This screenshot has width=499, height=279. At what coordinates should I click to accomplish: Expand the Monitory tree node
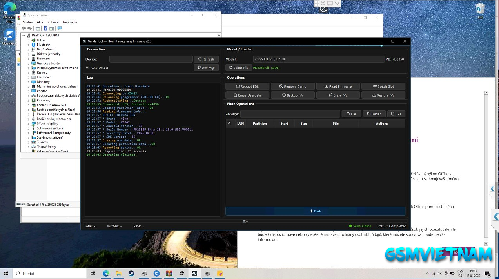[x=29, y=82]
